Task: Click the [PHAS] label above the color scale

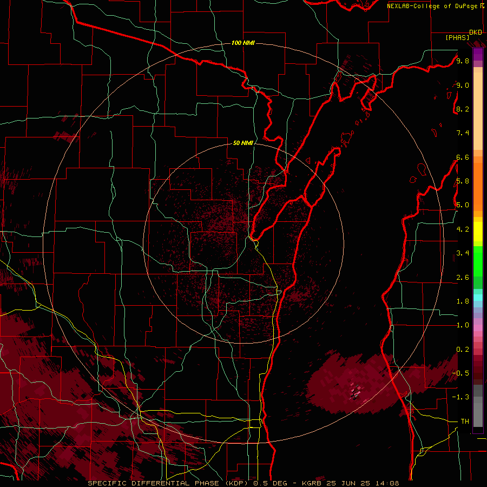Action: point(457,38)
